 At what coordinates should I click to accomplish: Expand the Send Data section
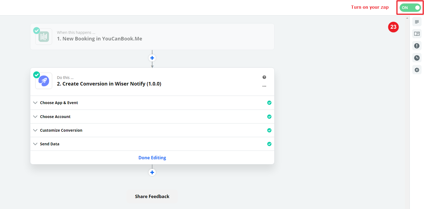tap(152, 144)
